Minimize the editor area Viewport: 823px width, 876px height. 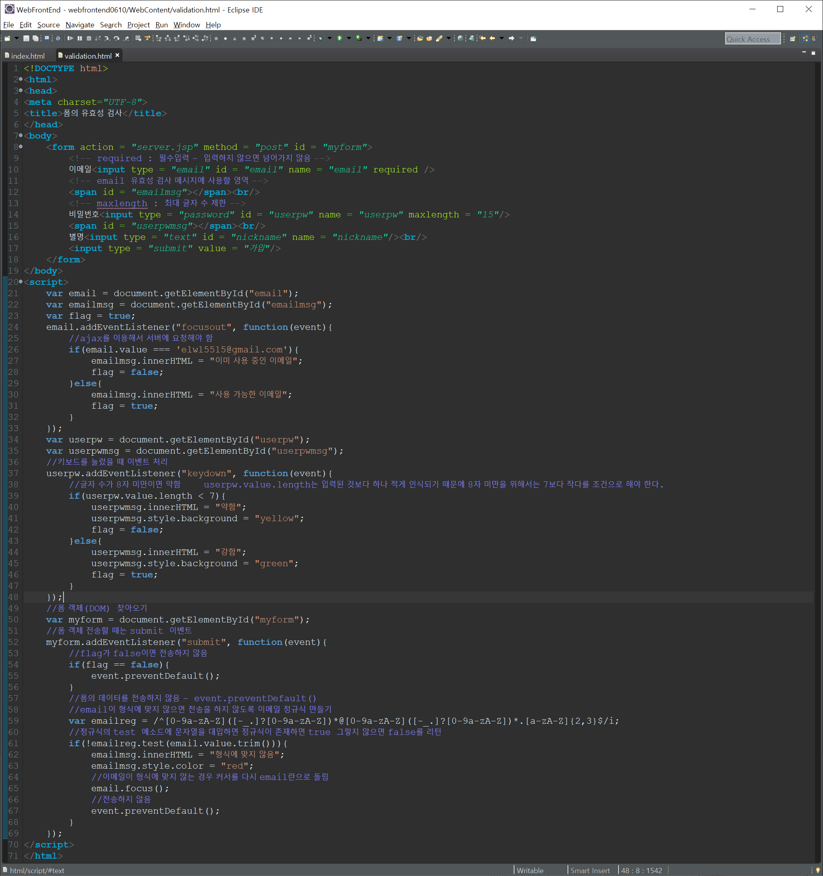[x=804, y=52]
